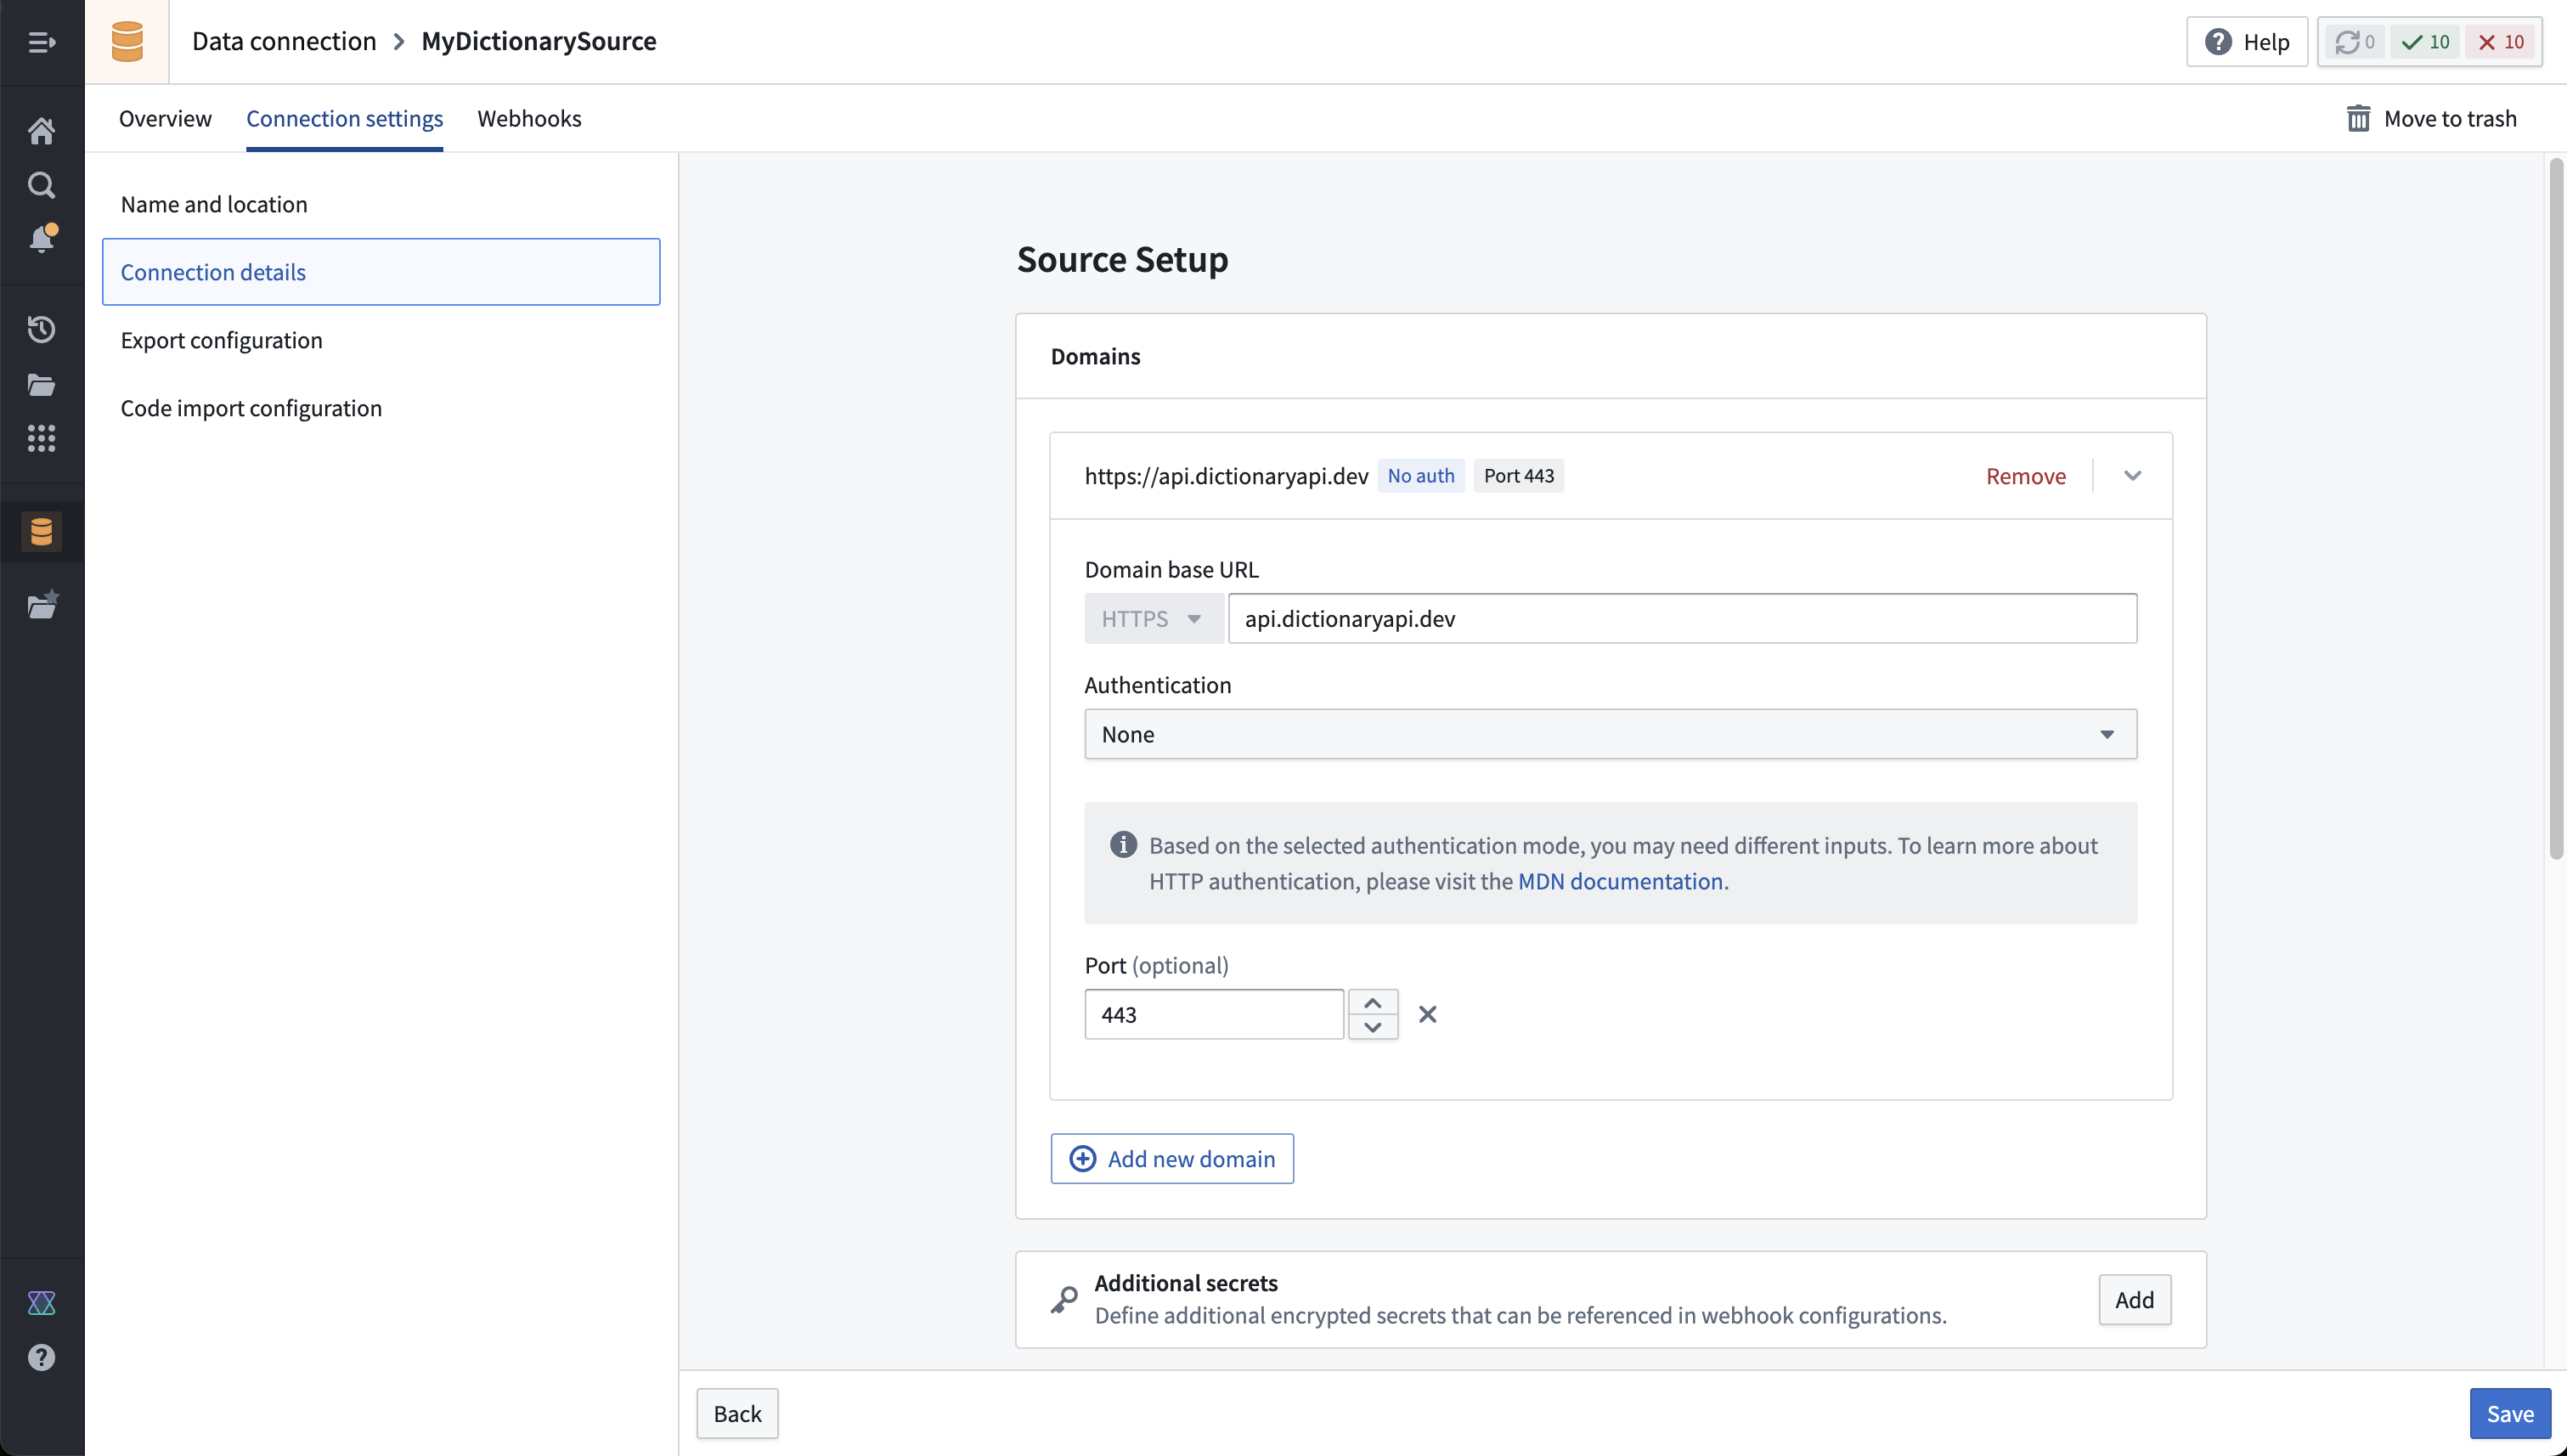Click the Domain base URL input field

[1682, 618]
